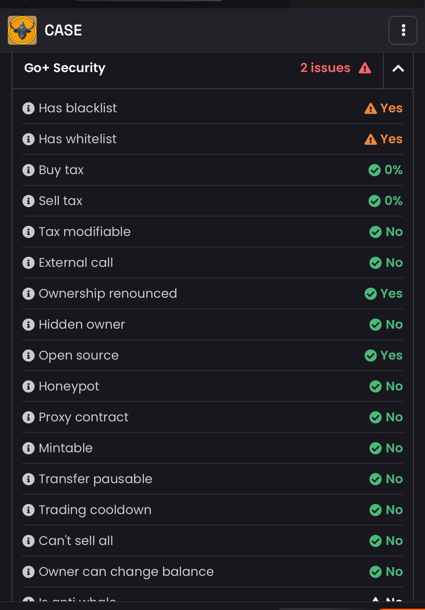Click the info icon beside Transfer pausable
Viewport: 425px width, 610px height.
pyautogui.click(x=29, y=479)
